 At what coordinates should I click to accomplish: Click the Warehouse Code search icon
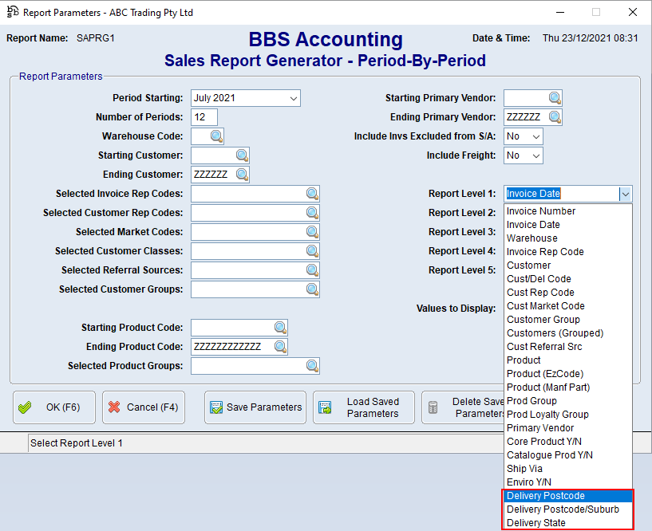point(216,136)
